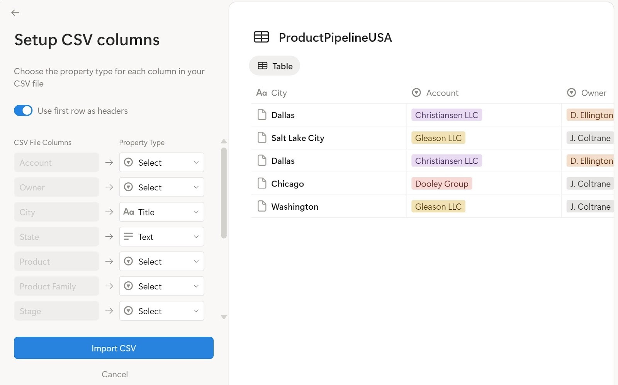618x385 pixels.
Task: Click the column list scrollbar thumb
Action: click(224, 193)
